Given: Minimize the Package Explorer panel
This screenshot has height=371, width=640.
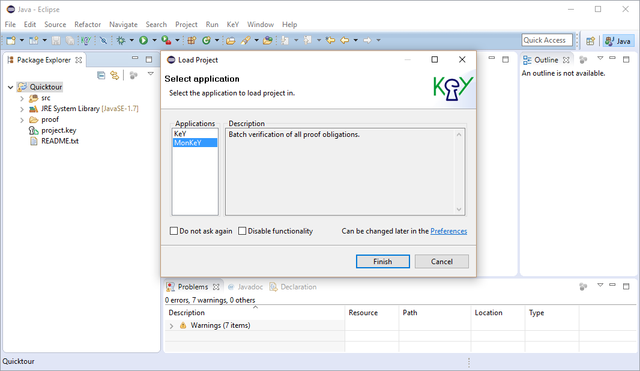Looking at the screenshot, I should point(135,58).
